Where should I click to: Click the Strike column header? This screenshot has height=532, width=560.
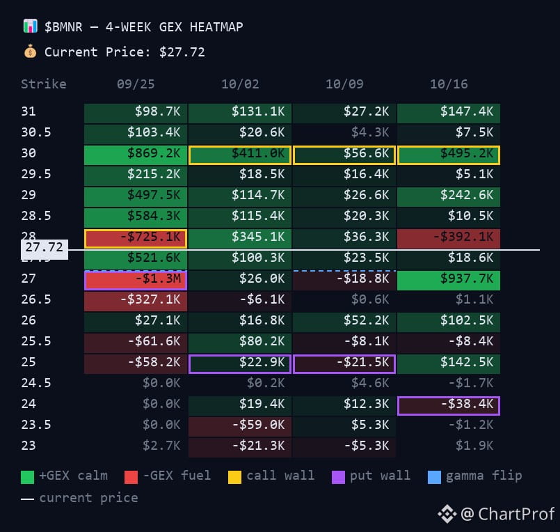coord(44,84)
